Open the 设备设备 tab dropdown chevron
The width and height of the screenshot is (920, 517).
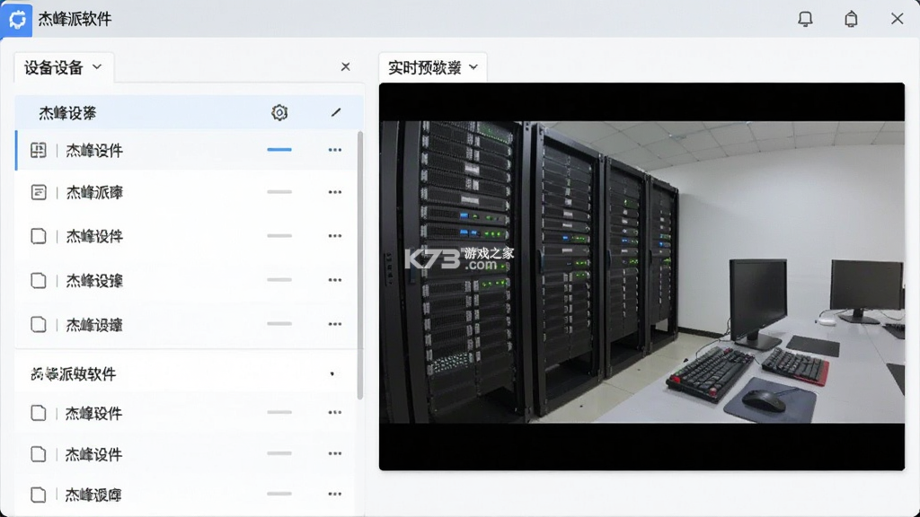pyautogui.click(x=97, y=66)
